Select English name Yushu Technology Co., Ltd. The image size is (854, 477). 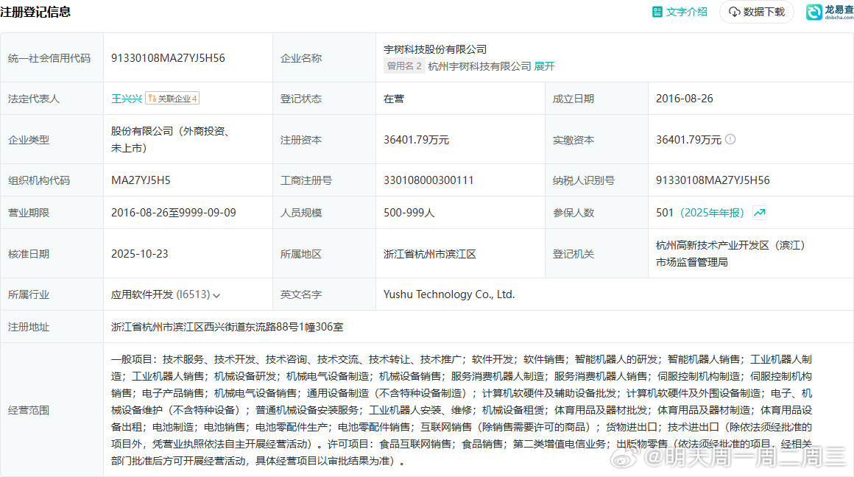tap(449, 294)
